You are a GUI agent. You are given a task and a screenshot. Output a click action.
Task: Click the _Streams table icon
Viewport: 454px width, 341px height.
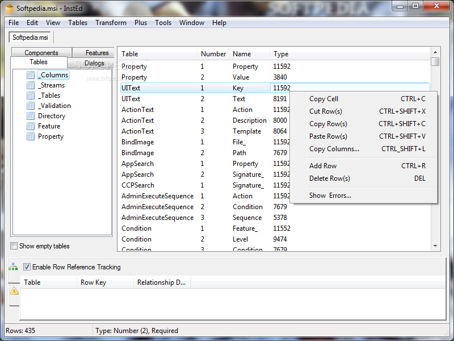31,85
